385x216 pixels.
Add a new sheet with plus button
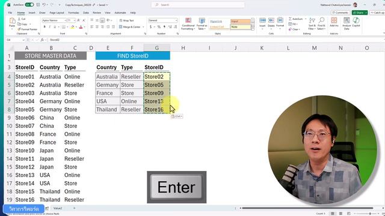click(74, 208)
